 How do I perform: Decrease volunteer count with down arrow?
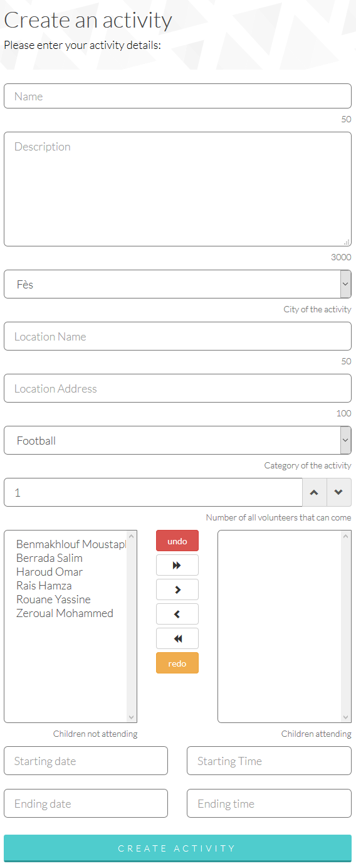coord(339,492)
